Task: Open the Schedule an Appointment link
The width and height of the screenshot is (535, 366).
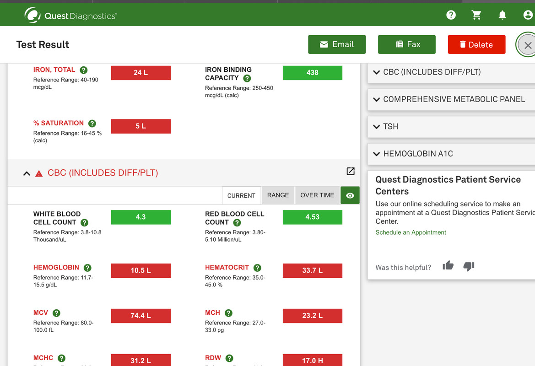Action: (x=411, y=232)
